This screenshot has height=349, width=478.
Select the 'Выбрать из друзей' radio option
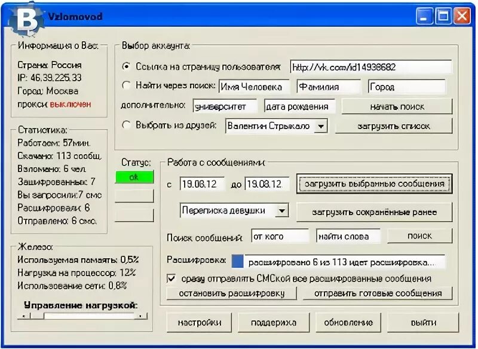(126, 125)
